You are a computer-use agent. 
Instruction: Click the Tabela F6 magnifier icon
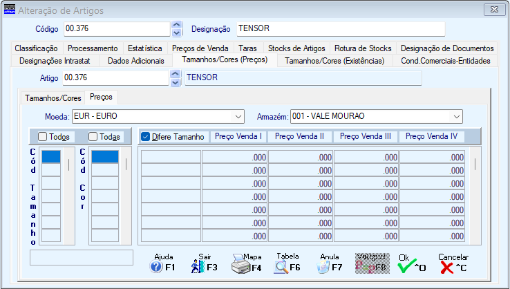click(282, 266)
